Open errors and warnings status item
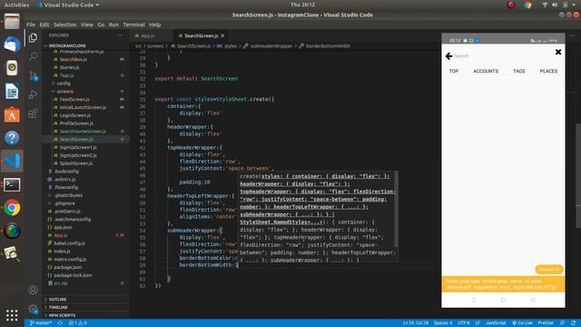 [x=77, y=323]
